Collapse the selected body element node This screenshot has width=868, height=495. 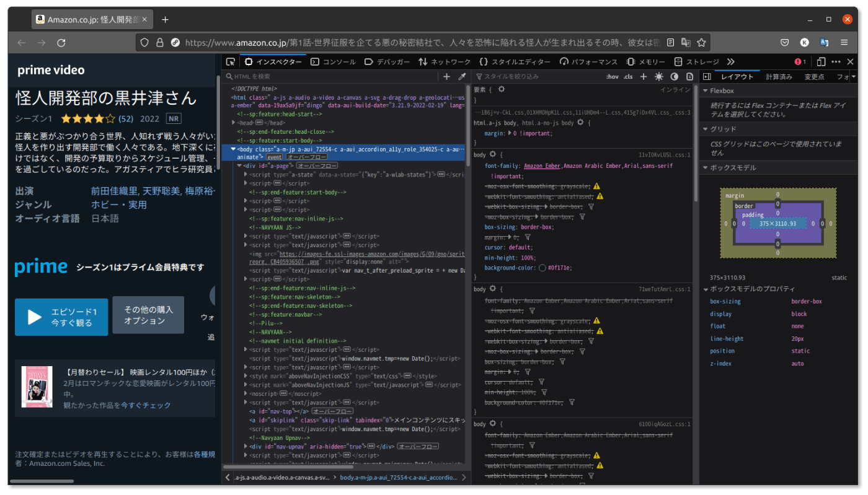pyautogui.click(x=234, y=149)
